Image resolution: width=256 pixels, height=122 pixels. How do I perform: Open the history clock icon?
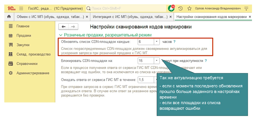tap(180, 8)
